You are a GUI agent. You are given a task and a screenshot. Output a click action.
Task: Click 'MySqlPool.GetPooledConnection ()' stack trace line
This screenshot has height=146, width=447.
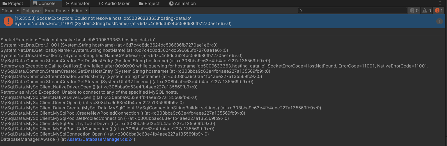coord(115,118)
